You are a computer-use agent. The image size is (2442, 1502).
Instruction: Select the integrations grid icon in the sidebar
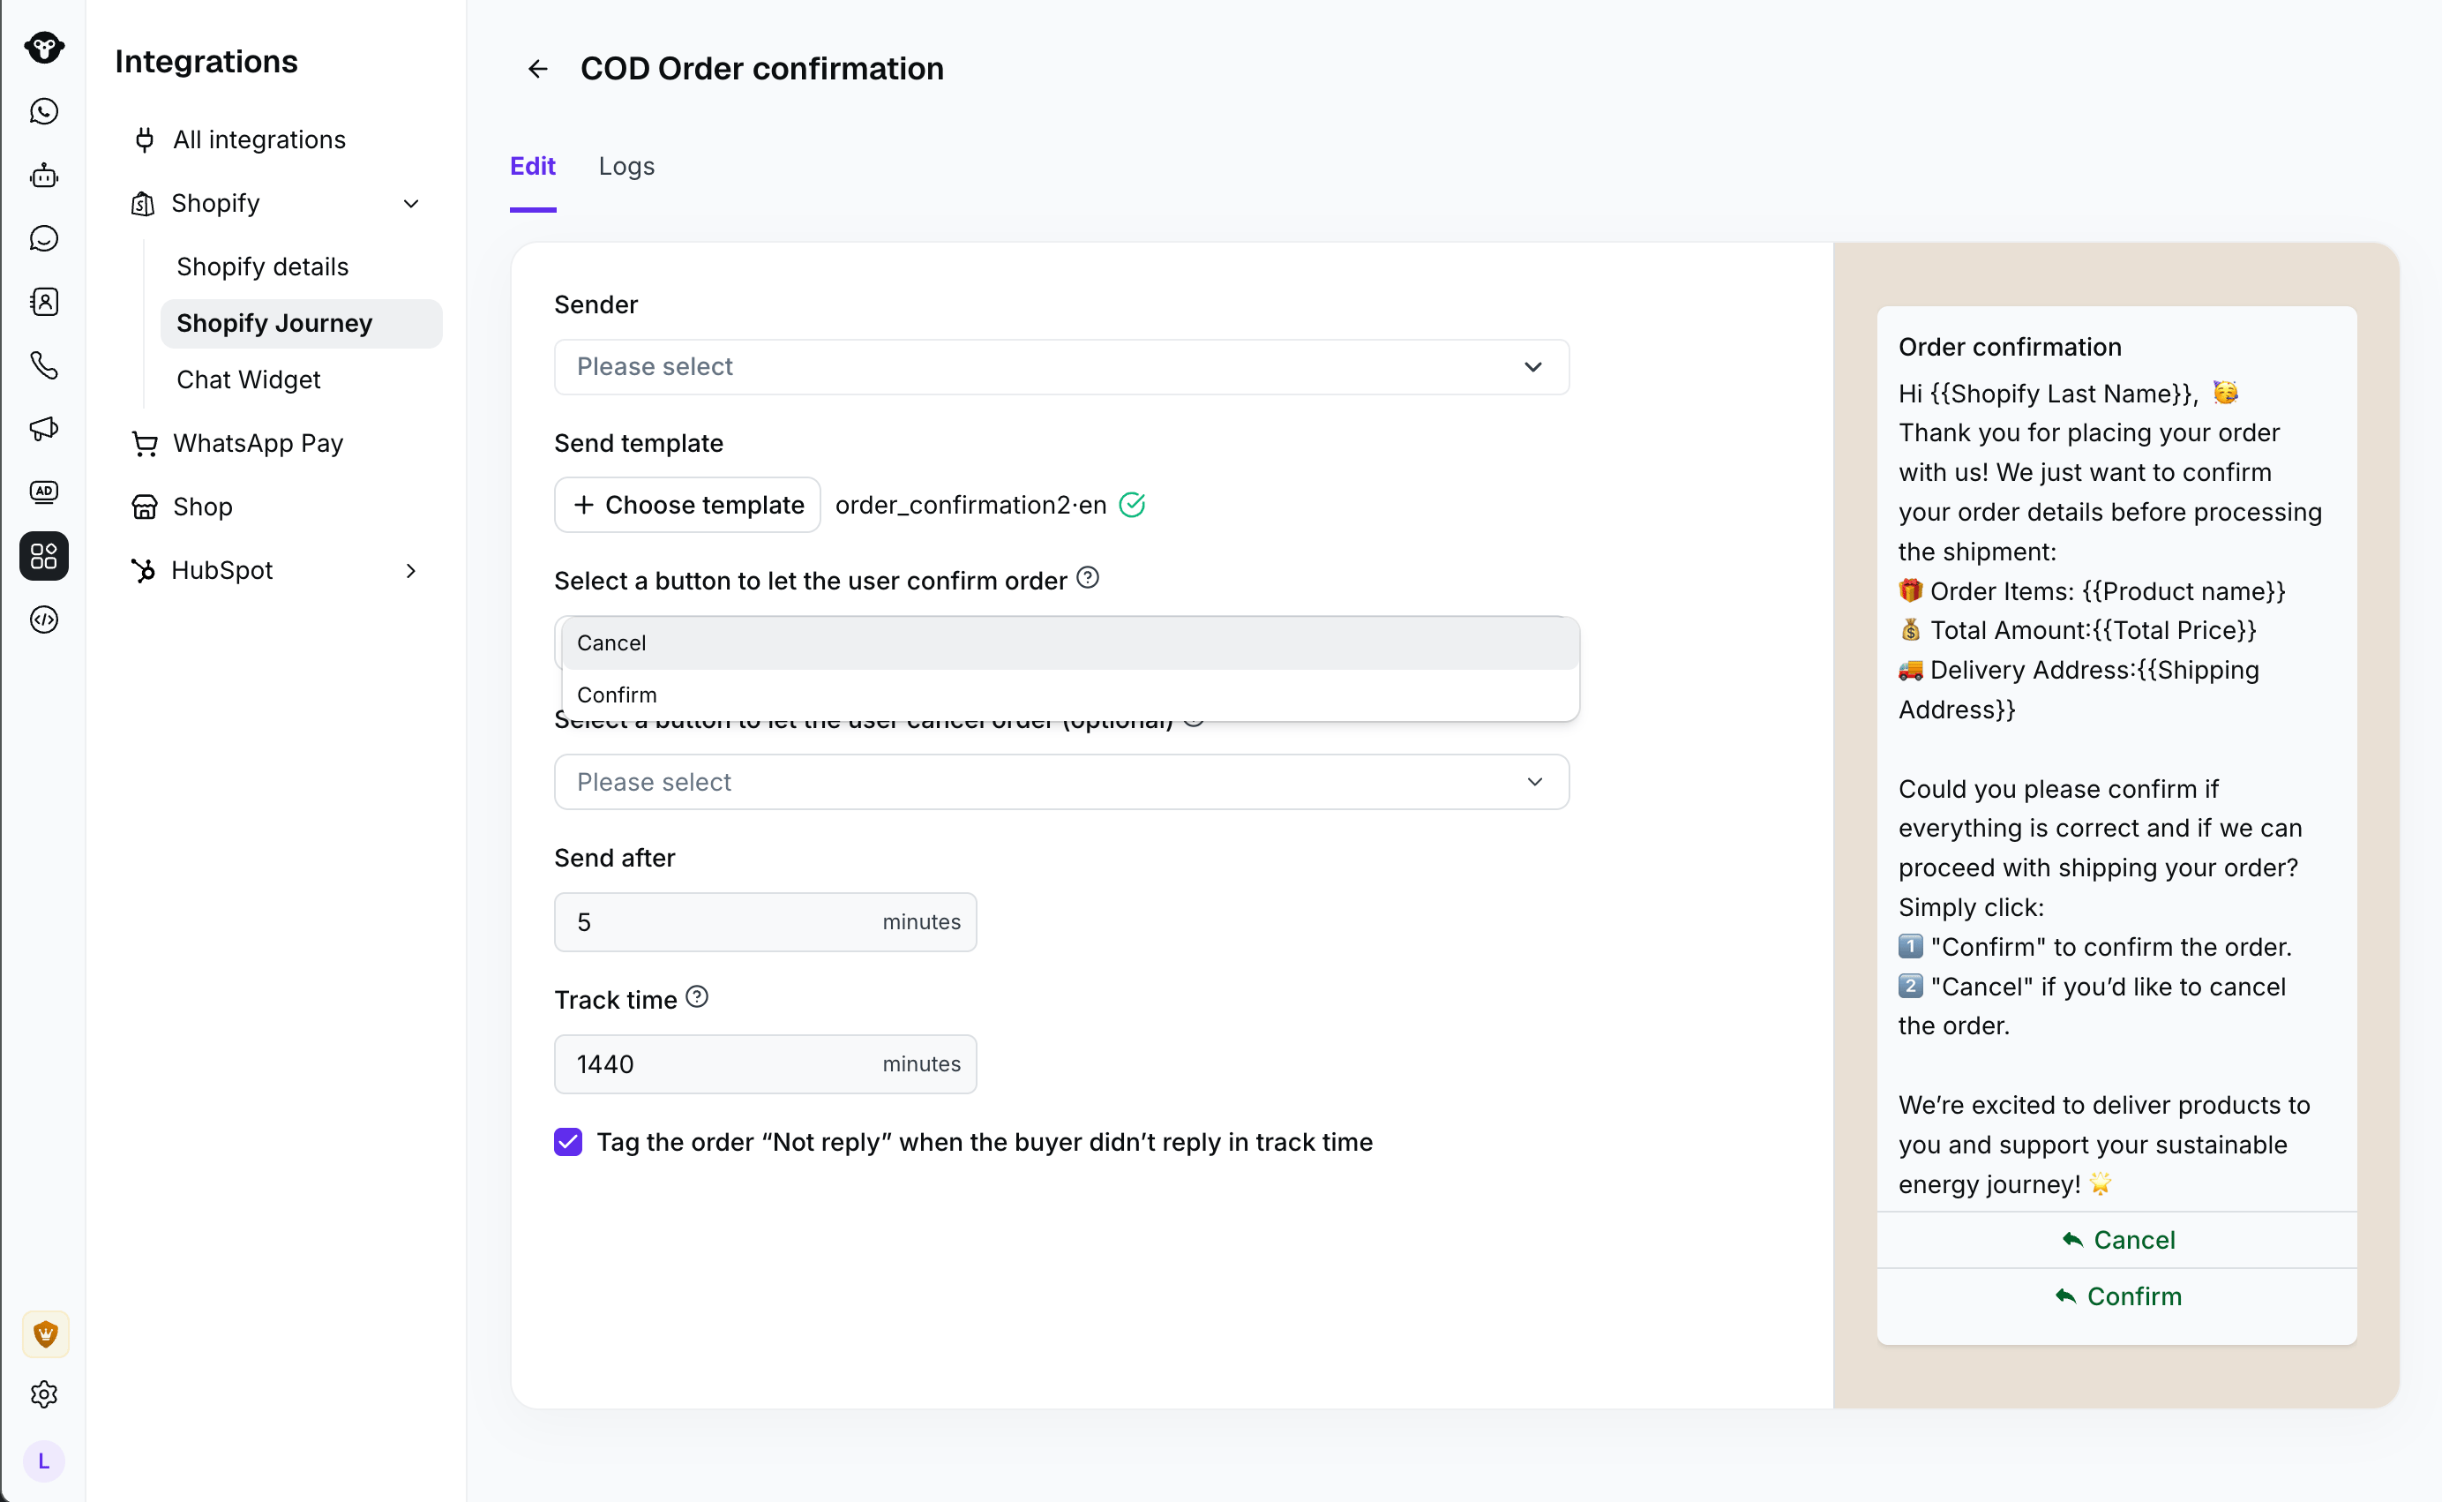click(44, 555)
